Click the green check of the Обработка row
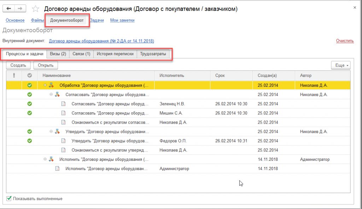 point(30,85)
